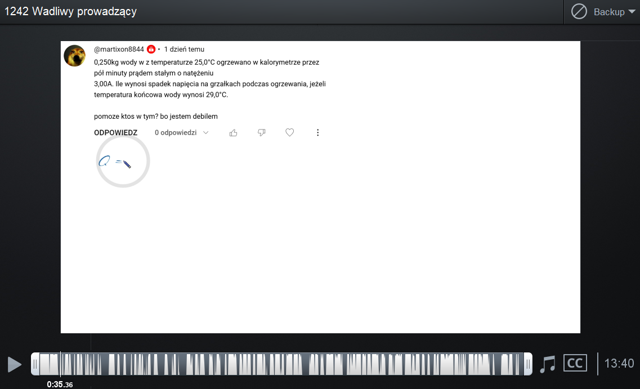
Task: Click the red badge beside username
Action: pyautogui.click(x=151, y=50)
